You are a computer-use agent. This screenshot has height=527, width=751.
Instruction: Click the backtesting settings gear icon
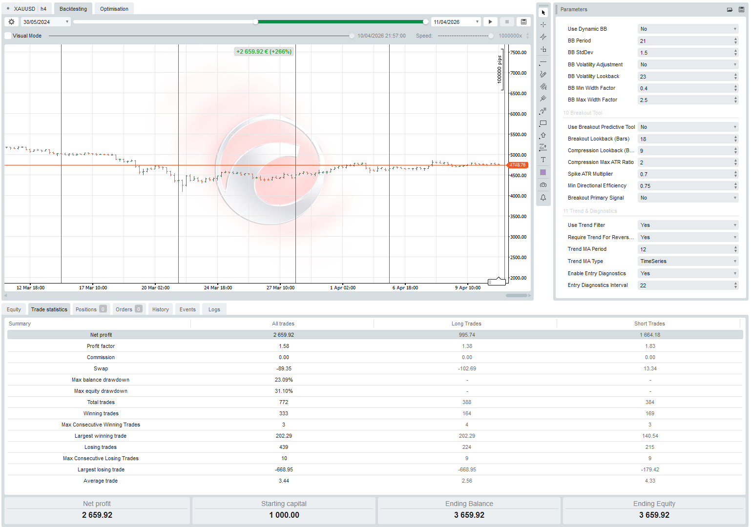tap(11, 21)
